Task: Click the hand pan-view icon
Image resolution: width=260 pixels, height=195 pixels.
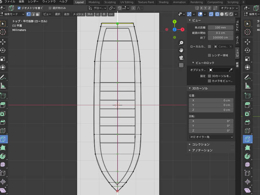Action: point(181,50)
